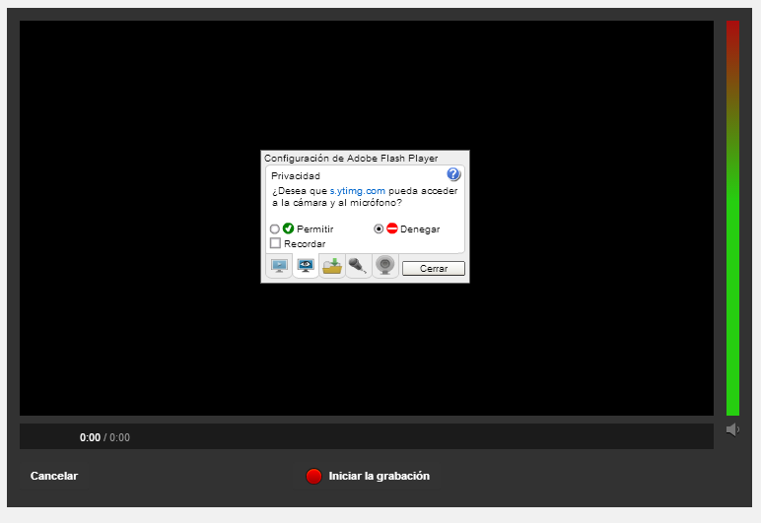Click the playback timeline bar

367,436
